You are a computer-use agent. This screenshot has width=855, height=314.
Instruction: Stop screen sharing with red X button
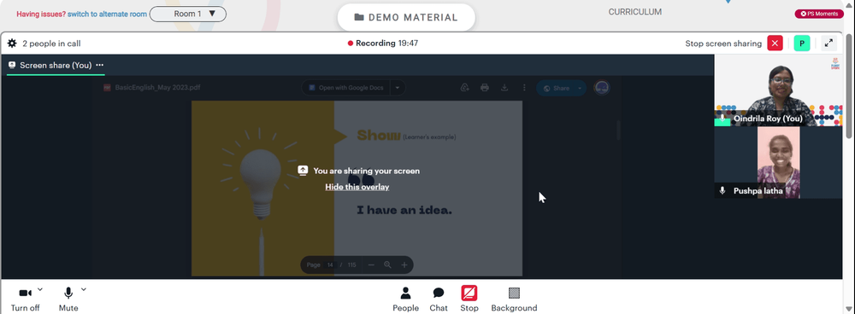coord(775,44)
